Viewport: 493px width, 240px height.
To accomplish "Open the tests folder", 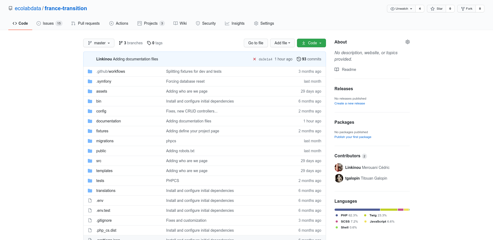I will click(x=100, y=181).
